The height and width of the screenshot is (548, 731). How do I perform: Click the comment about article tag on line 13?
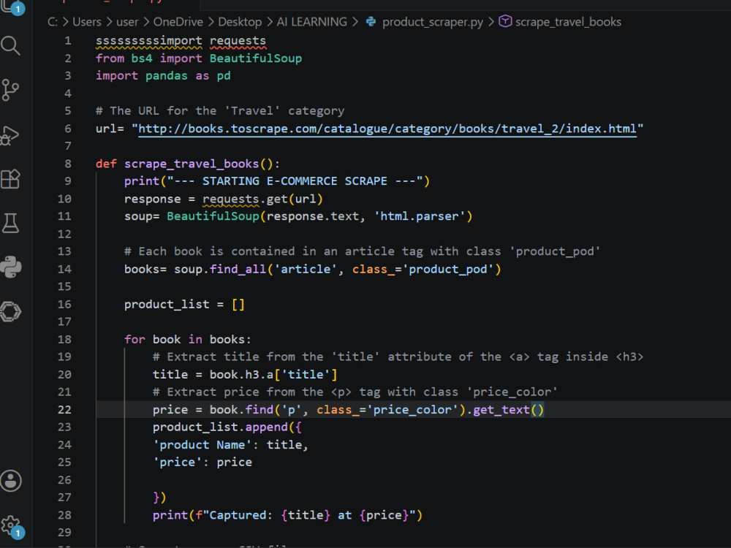pyautogui.click(x=363, y=251)
